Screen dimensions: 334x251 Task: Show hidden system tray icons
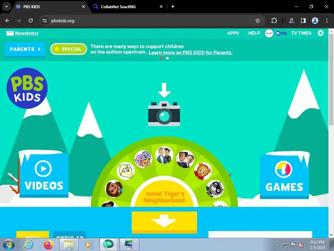pos(277,245)
